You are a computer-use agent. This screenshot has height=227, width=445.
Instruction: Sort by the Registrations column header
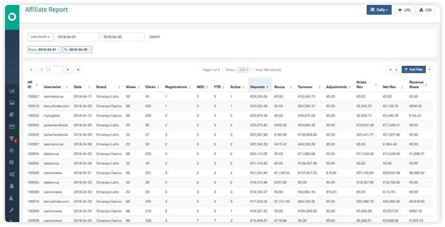point(178,87)
